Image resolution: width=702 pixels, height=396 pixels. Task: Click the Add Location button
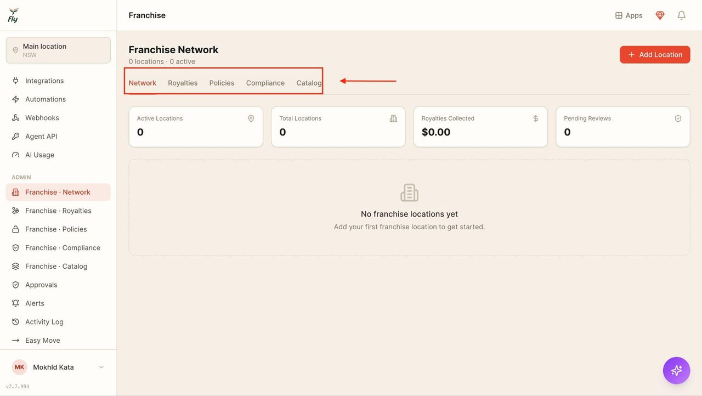[x=655, y=55]
